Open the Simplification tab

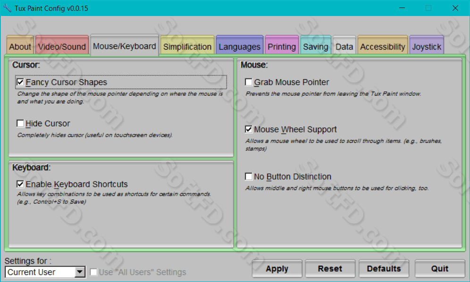click(x=187, y=46)
